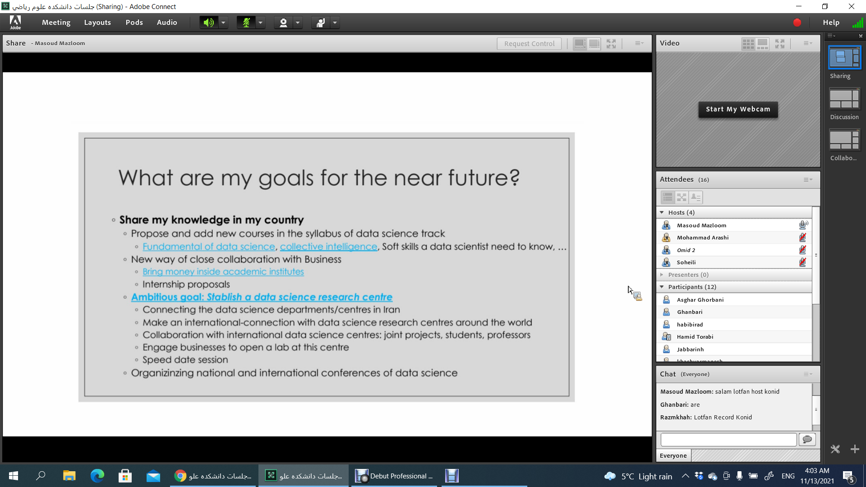Click Request Control button
Viewport: 866px width, 487px height.
[x=529, y=44]
